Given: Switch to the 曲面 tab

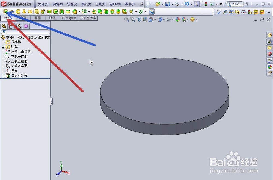Looking at the screenshot, I should pyautogui.click(x=38, y=18).
